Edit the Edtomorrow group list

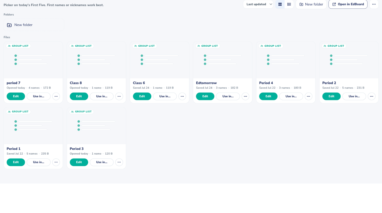click(205, 96)
